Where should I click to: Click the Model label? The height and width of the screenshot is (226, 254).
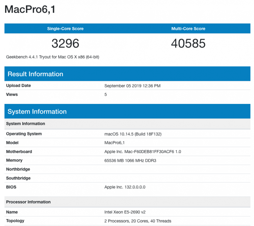tap(12, 143)
